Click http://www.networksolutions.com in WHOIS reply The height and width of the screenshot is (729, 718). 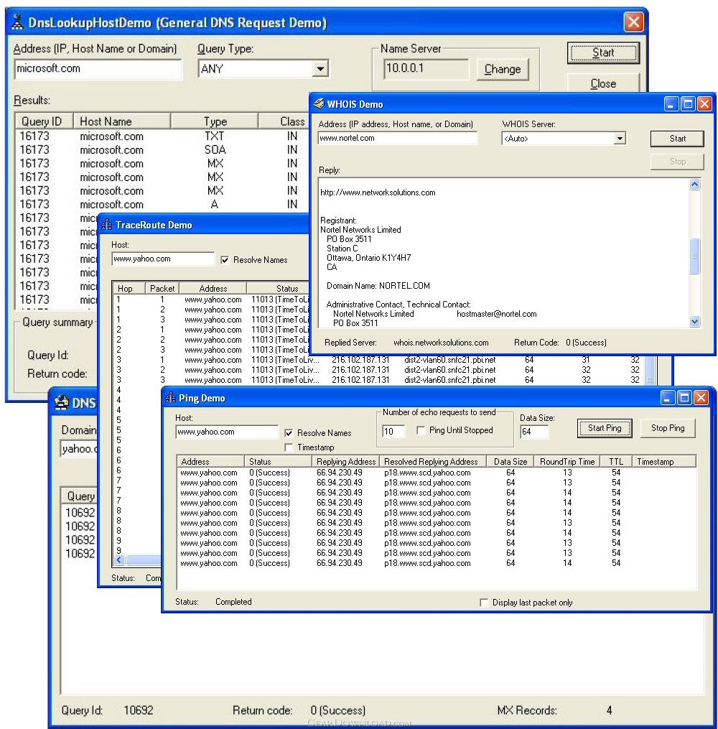coord(378,192)
